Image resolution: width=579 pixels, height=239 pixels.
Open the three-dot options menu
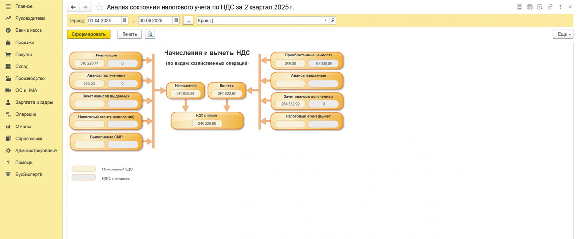(560, 7)
